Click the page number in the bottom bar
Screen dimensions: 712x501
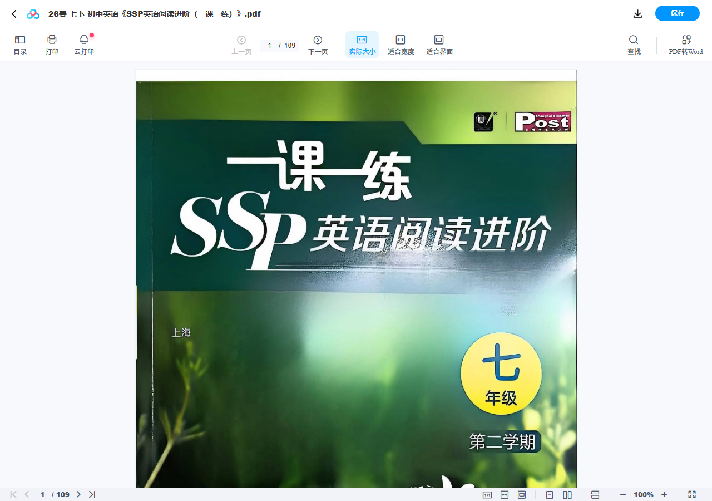42,494
